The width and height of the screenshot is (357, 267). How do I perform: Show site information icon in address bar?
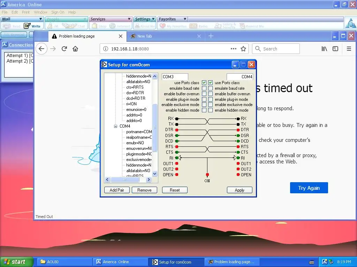(x=105, y=49)
